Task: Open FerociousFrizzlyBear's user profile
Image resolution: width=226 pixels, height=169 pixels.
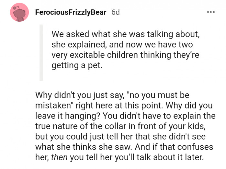Action: point(70,13)
